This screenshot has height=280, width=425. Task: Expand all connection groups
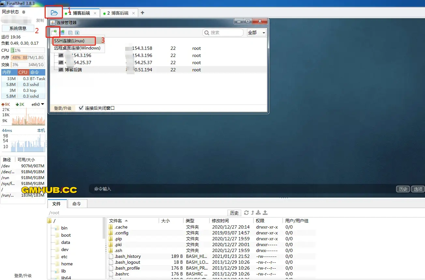click(77, 32)
